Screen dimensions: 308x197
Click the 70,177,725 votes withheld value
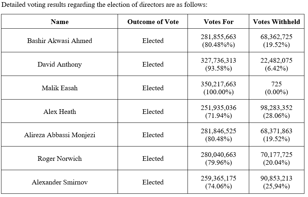[x=276, y=155]
